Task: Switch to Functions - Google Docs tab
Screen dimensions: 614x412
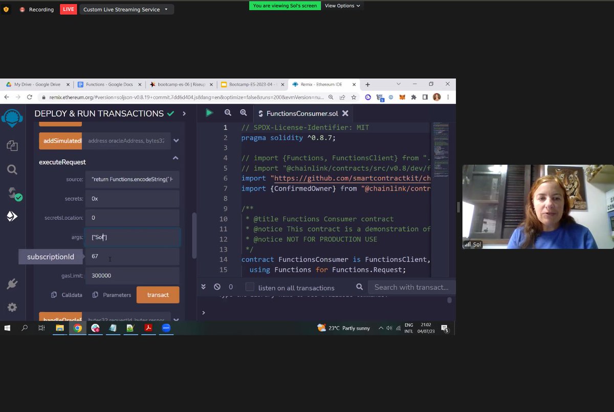Action: click(x=108, y=84)
